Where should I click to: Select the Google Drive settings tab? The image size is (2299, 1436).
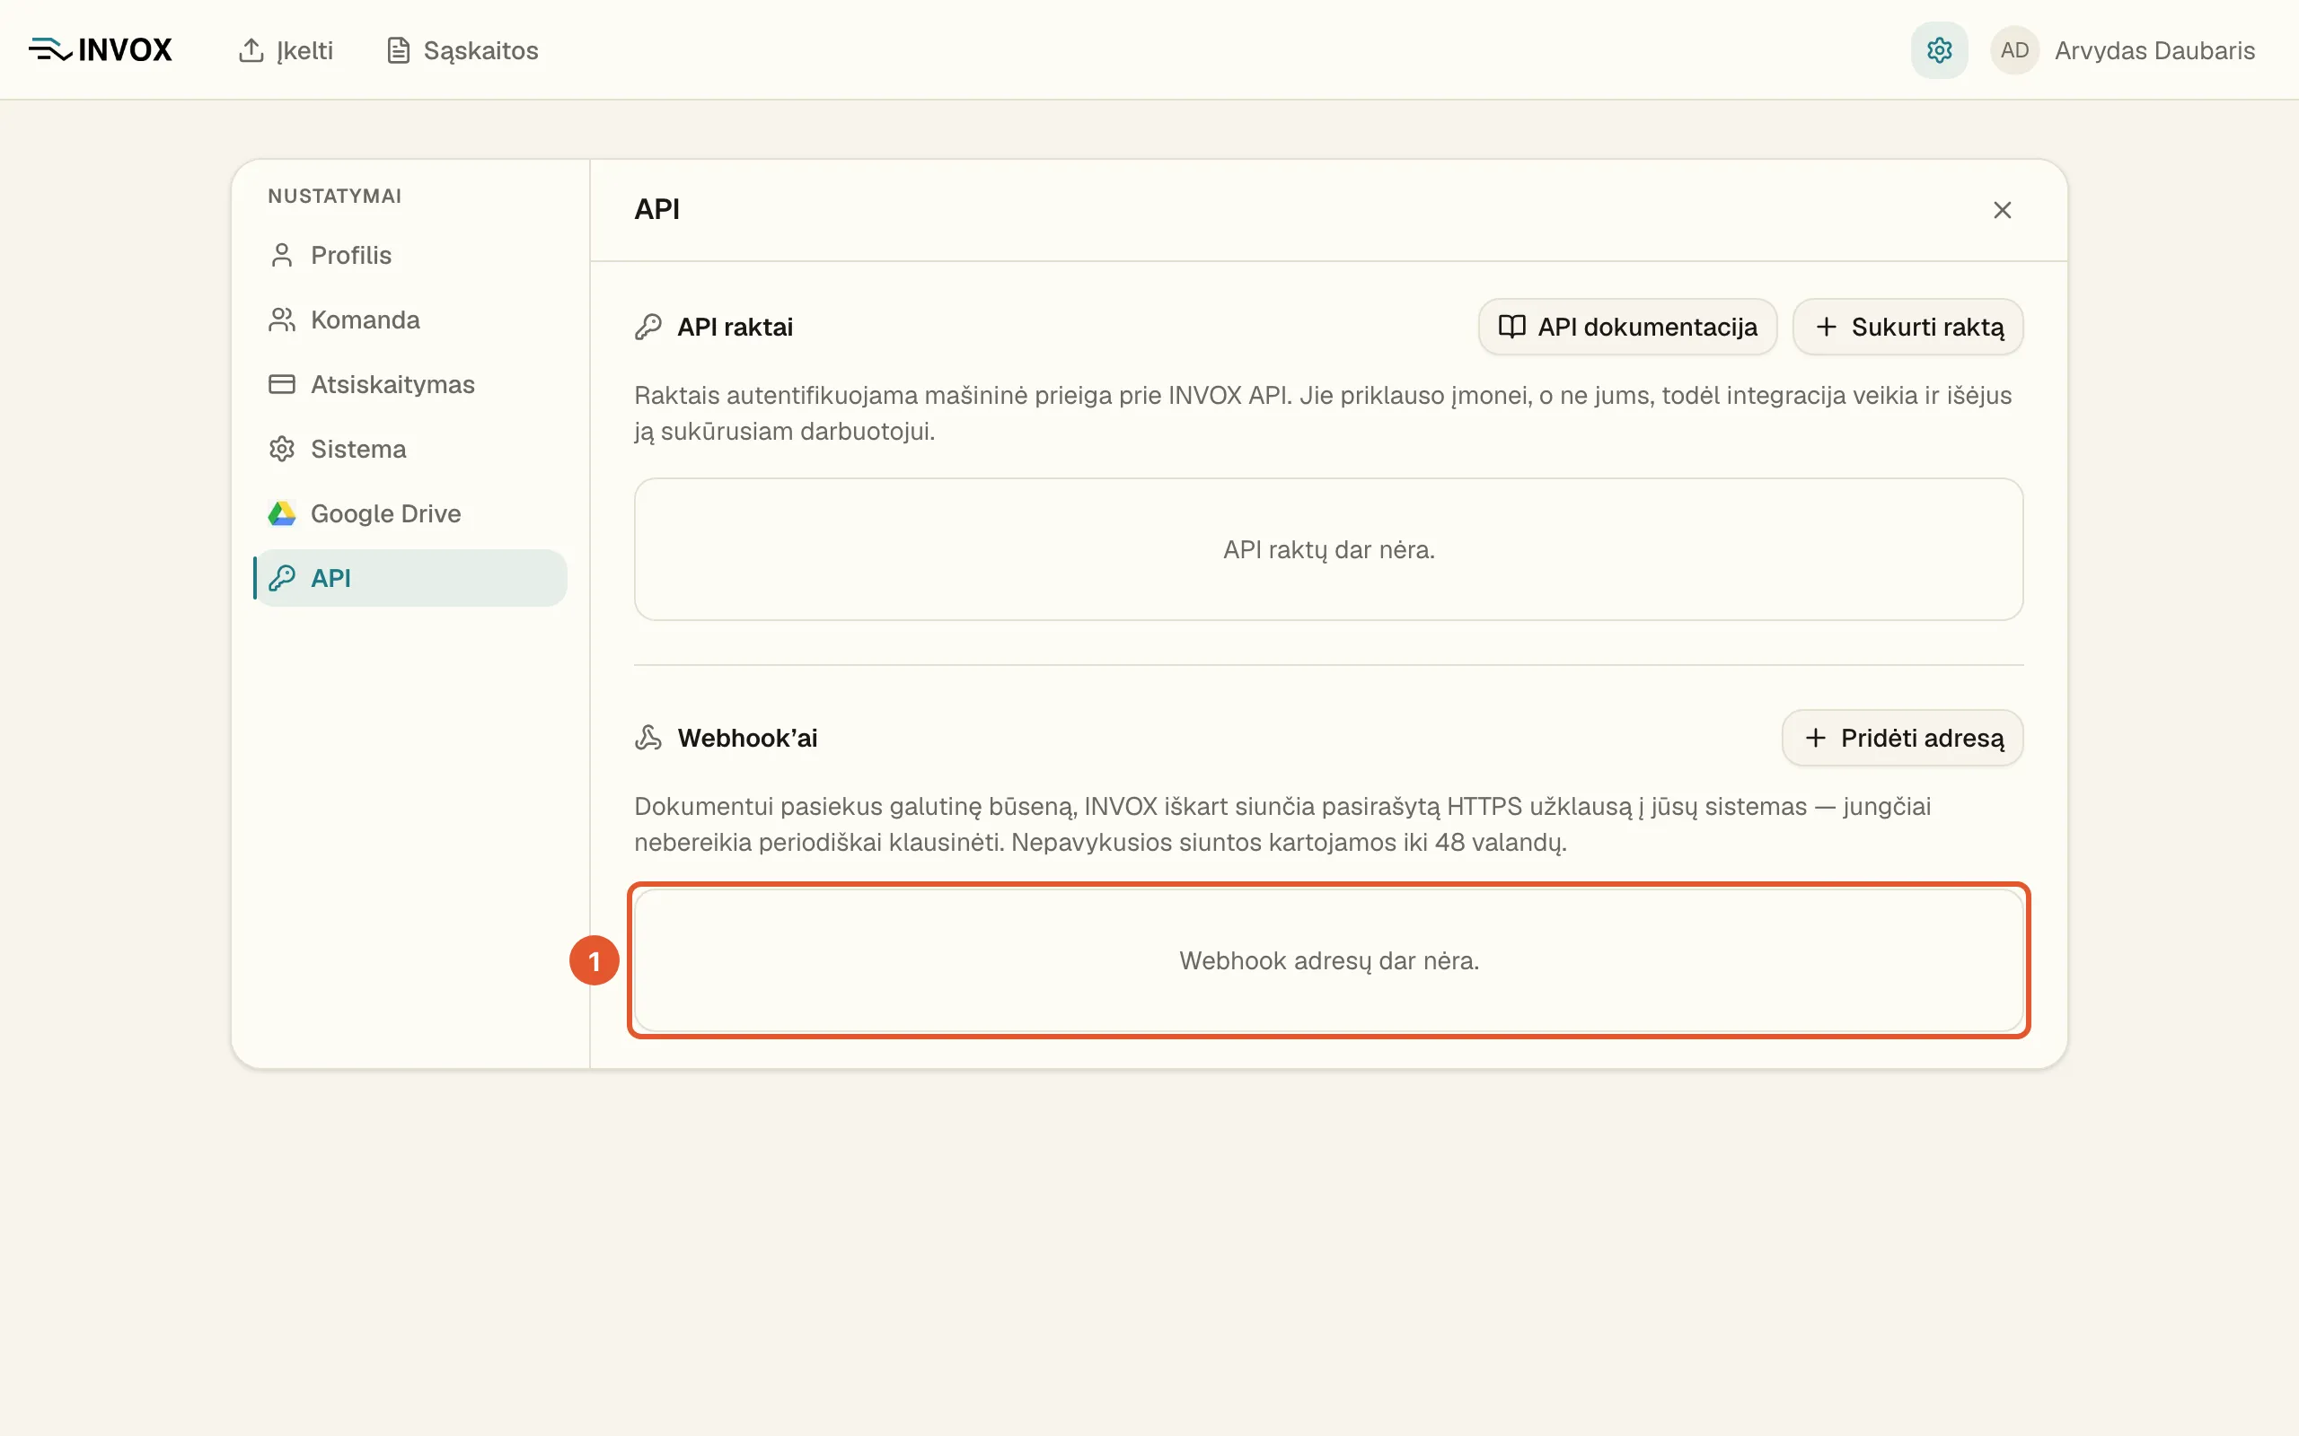click(410, 513)
